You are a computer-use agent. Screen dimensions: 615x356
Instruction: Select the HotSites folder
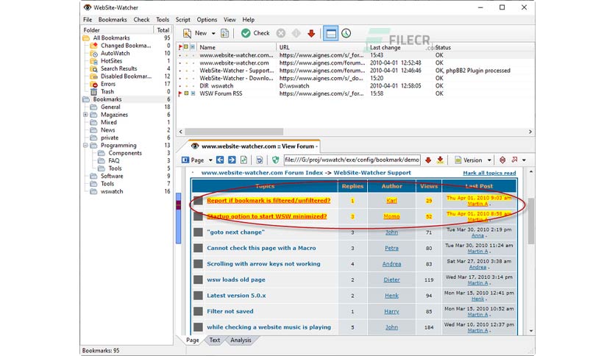pyautogui.click(x=111, y=61)
